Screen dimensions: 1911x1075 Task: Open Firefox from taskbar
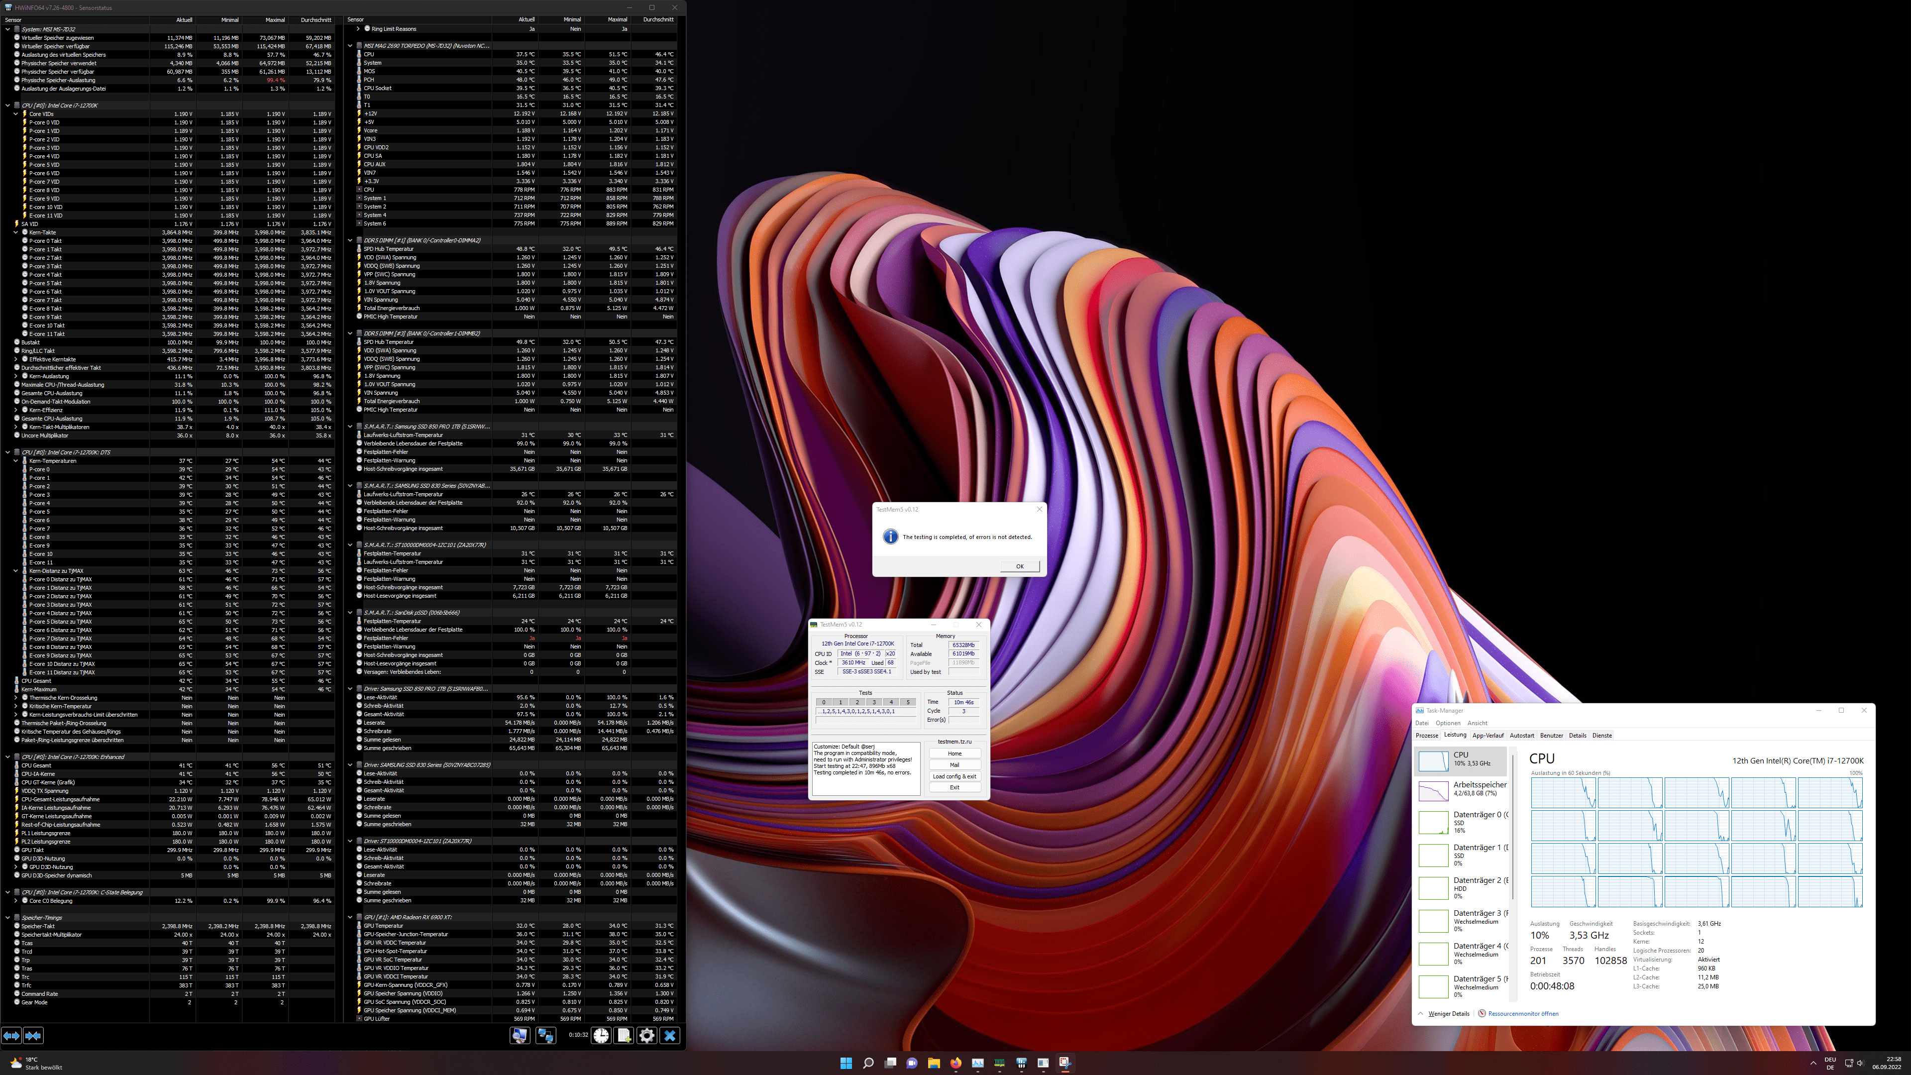[x=955, y=1063]
